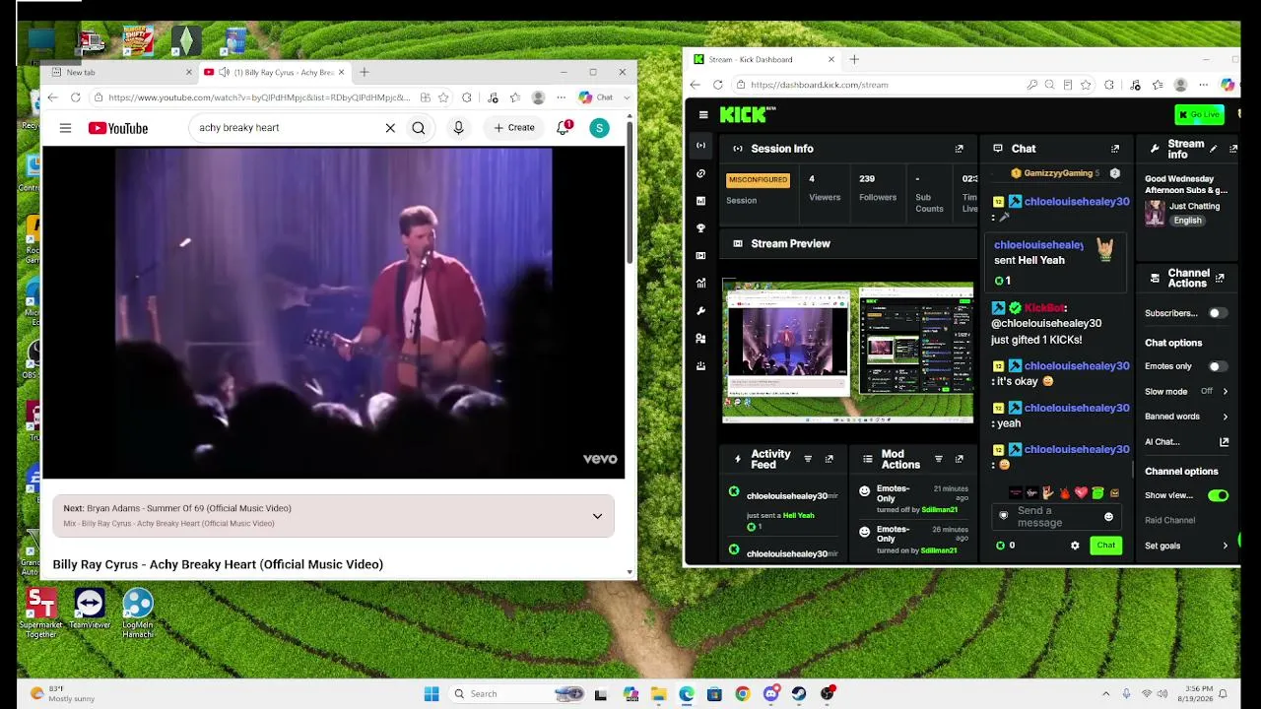
Task: Go back in the YouTube browser window
Action: pyautogui.click(x=52, y=97)
